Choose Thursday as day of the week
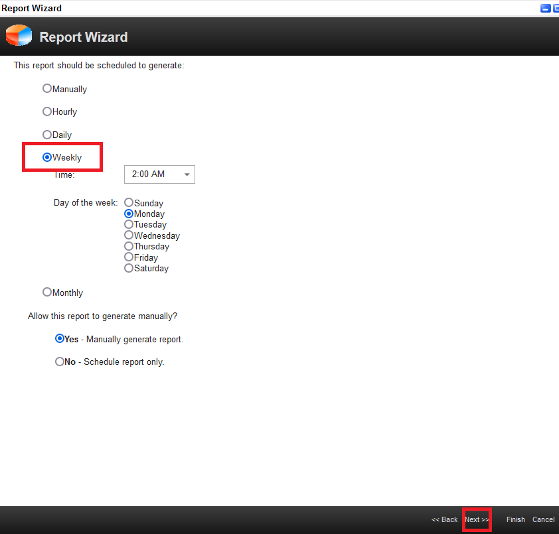This screenshot has height=534, width=559. pos(129,246)
